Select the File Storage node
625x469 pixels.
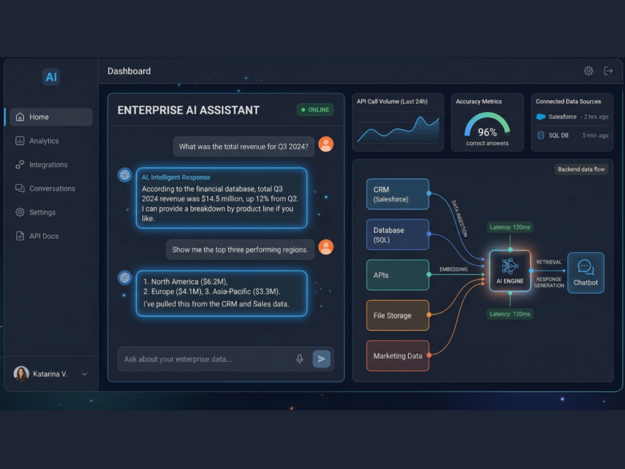point(397,315)
